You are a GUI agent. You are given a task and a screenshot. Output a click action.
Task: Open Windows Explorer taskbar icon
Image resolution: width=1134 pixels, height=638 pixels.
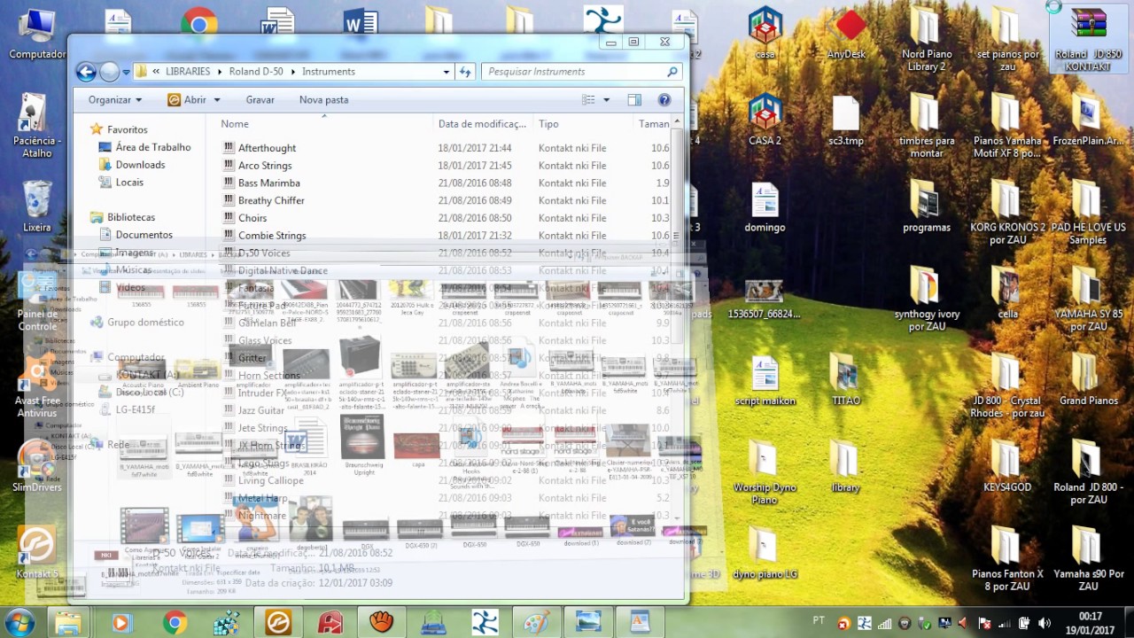point(68,623)
